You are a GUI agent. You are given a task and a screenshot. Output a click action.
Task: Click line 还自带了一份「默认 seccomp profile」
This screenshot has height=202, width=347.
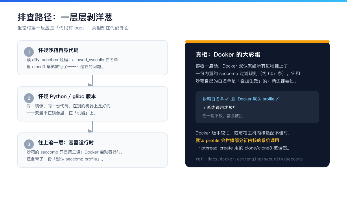tap(66, 159)
